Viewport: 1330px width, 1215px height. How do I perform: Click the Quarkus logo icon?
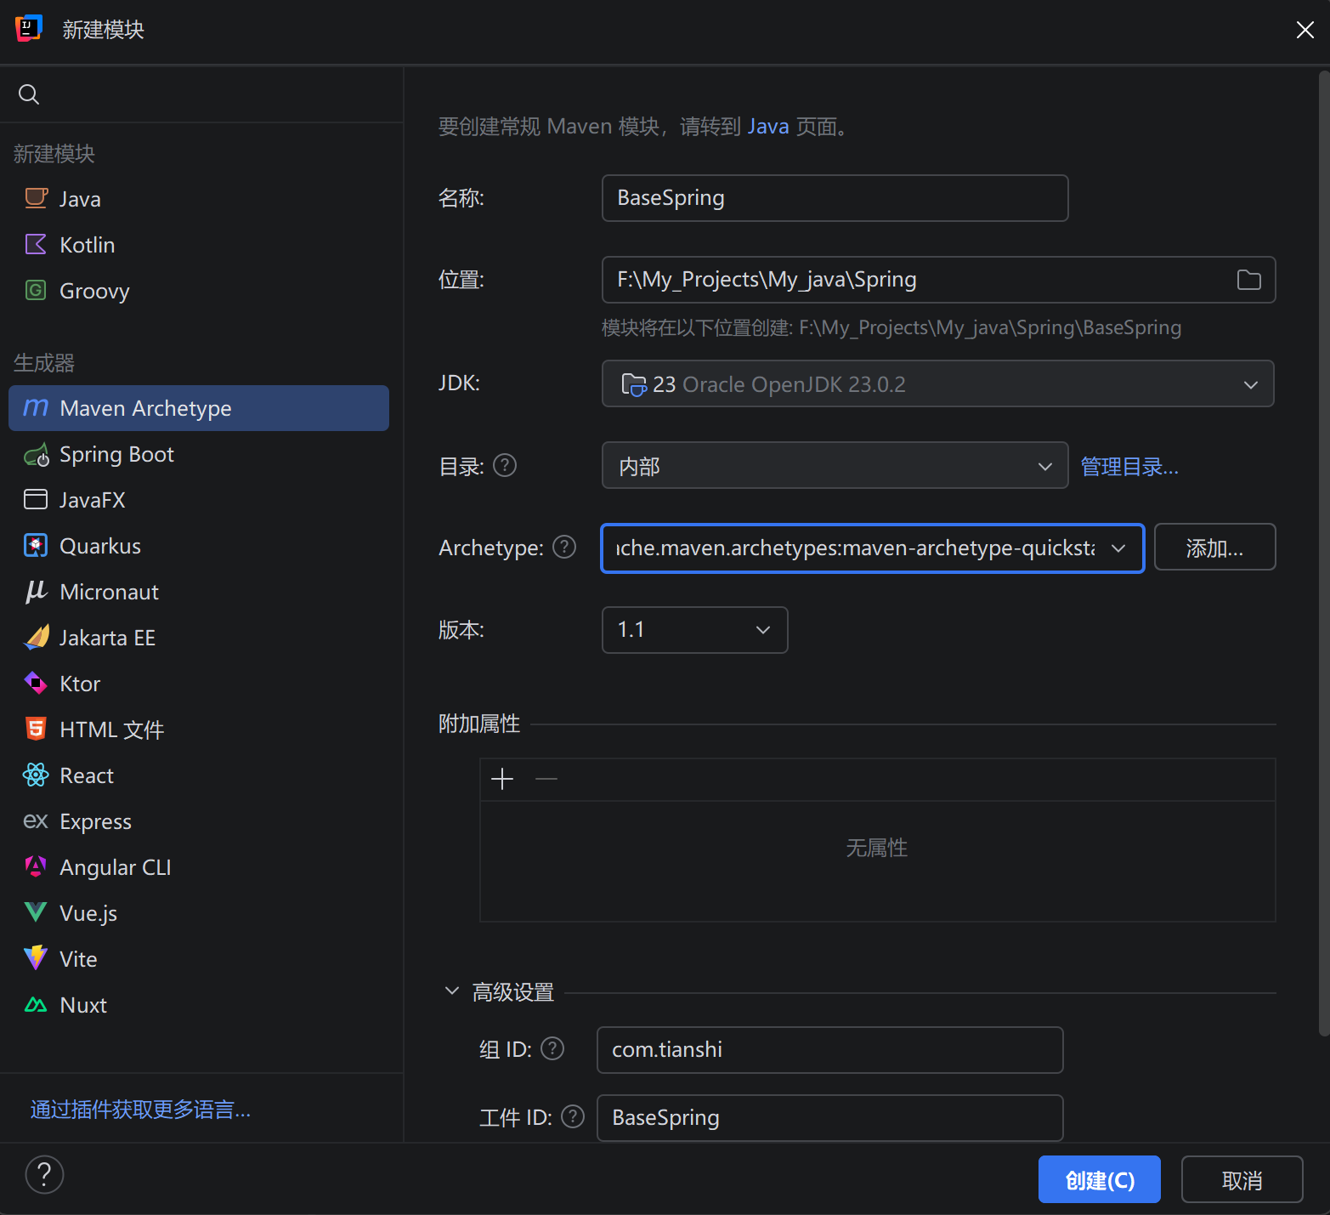coord(36,545)
